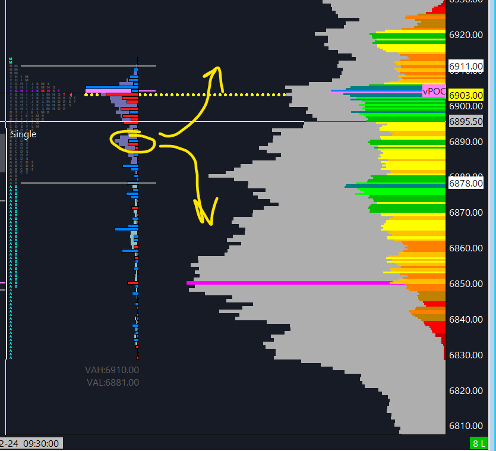Click the 6920.00 price axis label
496x451 pixels.
[466, 35]
